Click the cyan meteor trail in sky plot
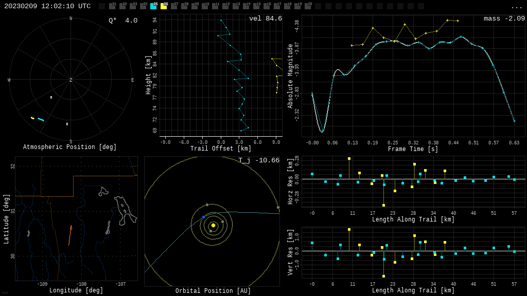The height and width of the screenshot is (296, 527). tap(41, 119)
